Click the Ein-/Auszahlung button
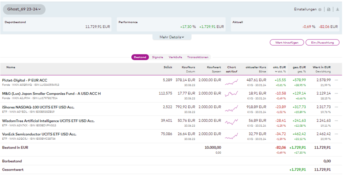Screen dimensions: 343x175 click(322, 43)
